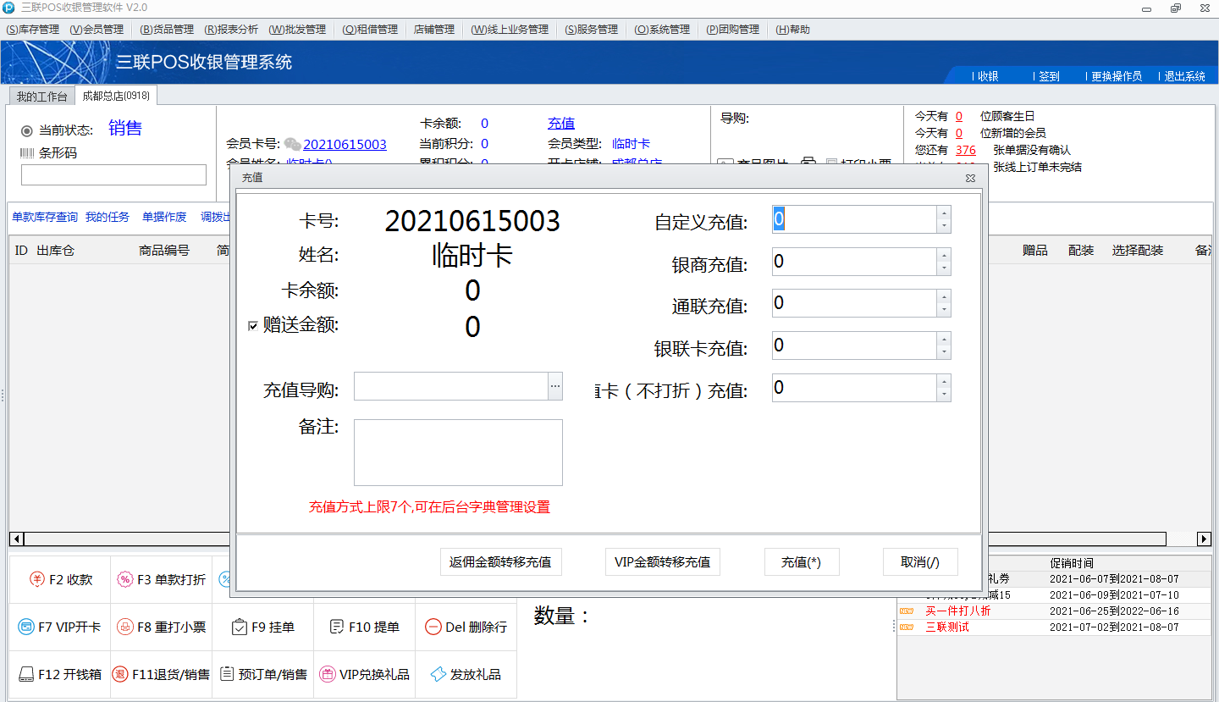Increase 通联充值 with the up arrow

(944, 296)
